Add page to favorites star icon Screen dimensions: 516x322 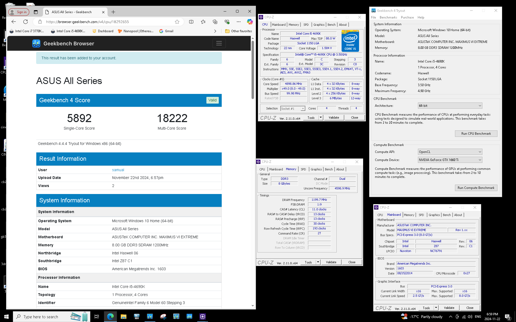coord(177,22)
